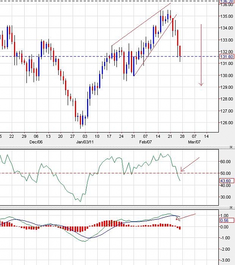
Task: Select the 30.00 RSI axis value
Action: (x=226, y=197)
